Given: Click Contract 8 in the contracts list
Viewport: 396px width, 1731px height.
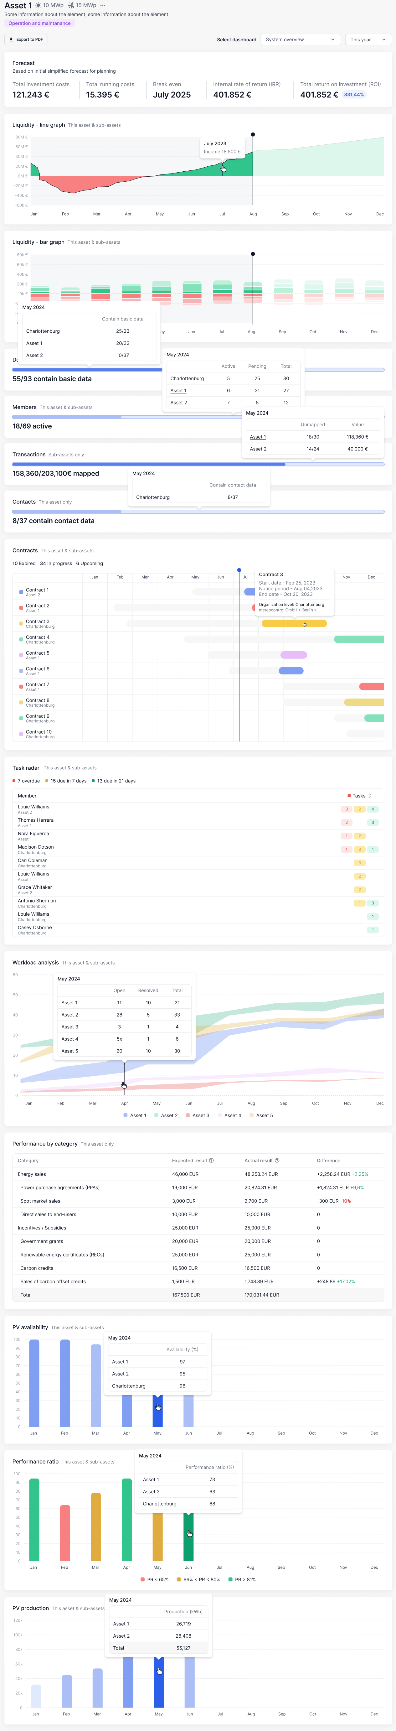Looking at the screenshot, I should pos(38,700).
